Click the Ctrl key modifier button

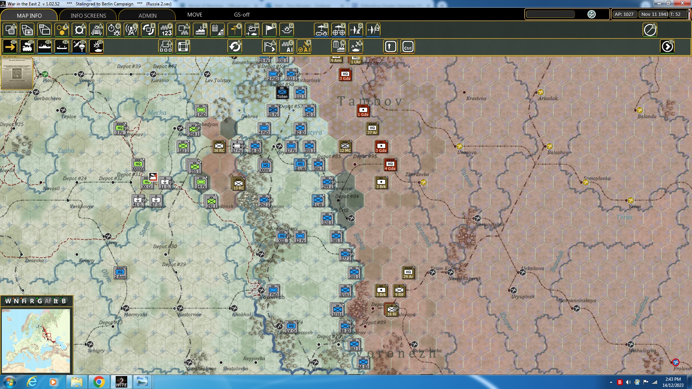[x=408, y=47]
